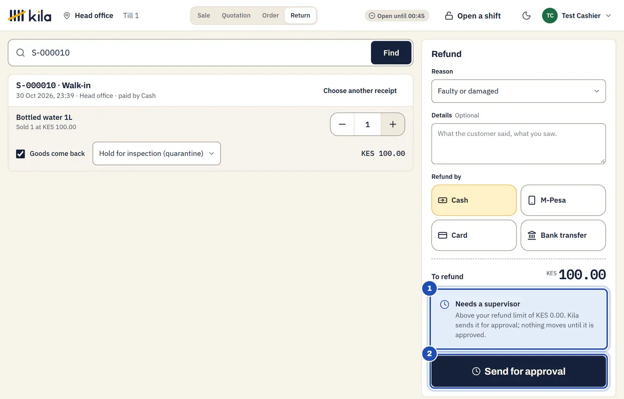
Task: Switch to the Quotation tab
Action: pos(236,16)
